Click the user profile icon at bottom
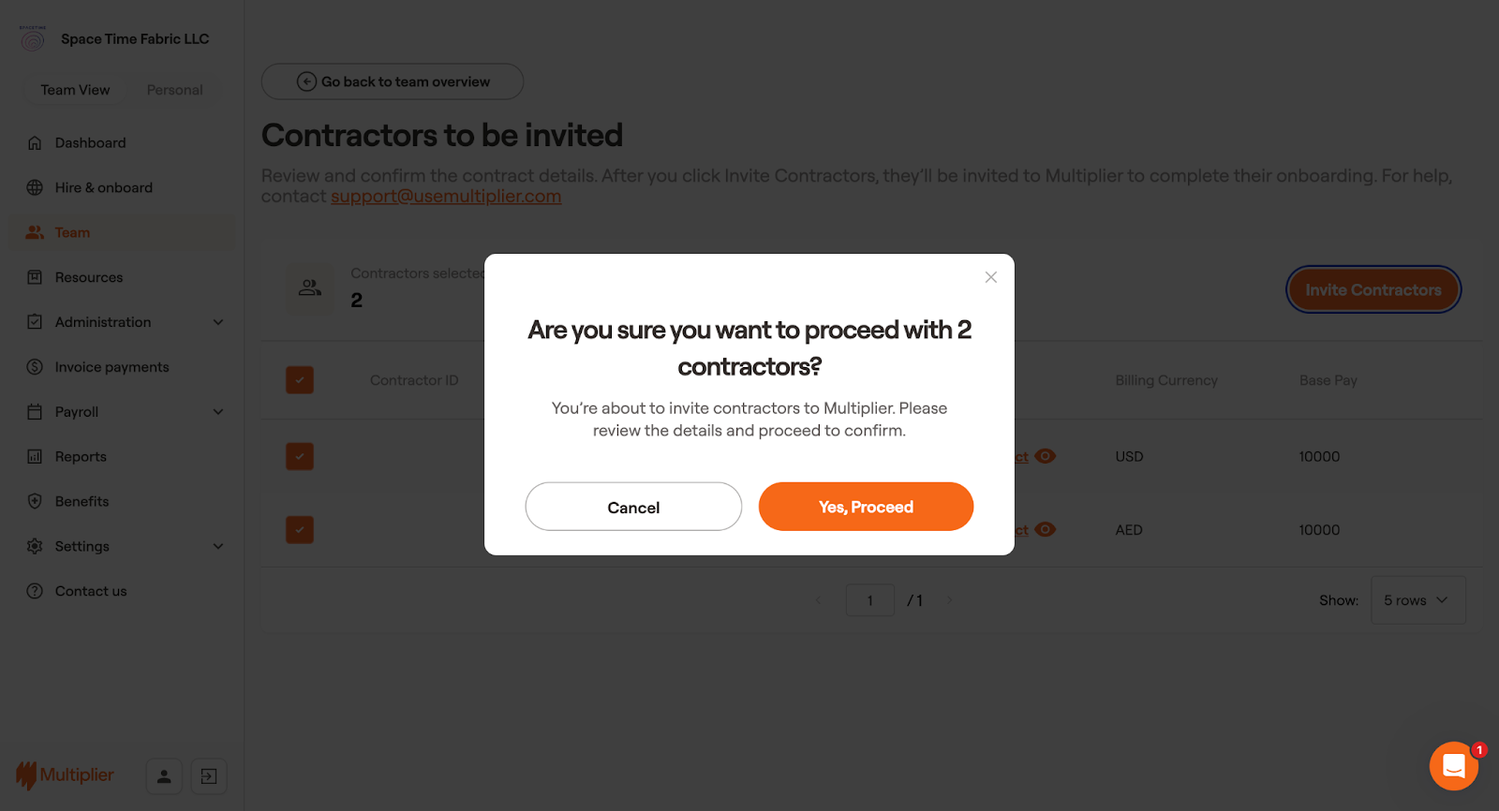Viewport: 1499px width, 811px height. (164, 776)
